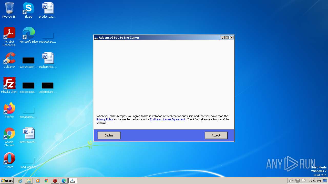
Task: Open Windows Media Player from taskbar
Action: (38, 181)
